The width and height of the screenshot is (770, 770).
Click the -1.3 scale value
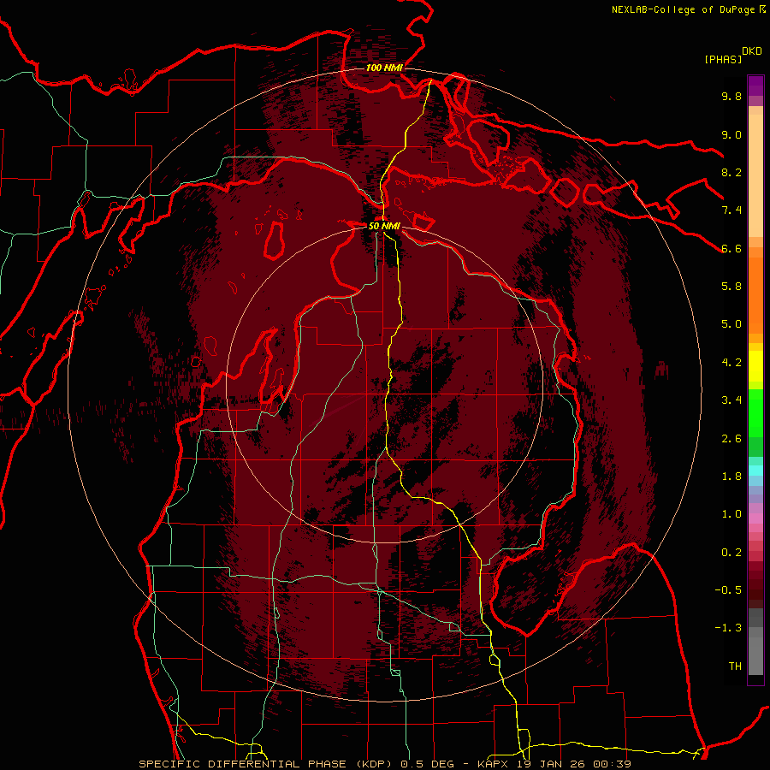728,628
